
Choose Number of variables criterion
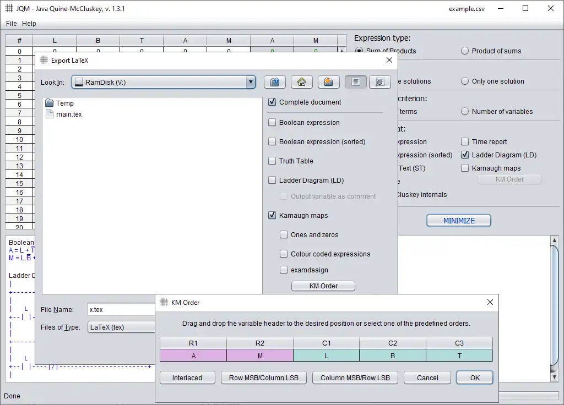click(x=465, y=111)
